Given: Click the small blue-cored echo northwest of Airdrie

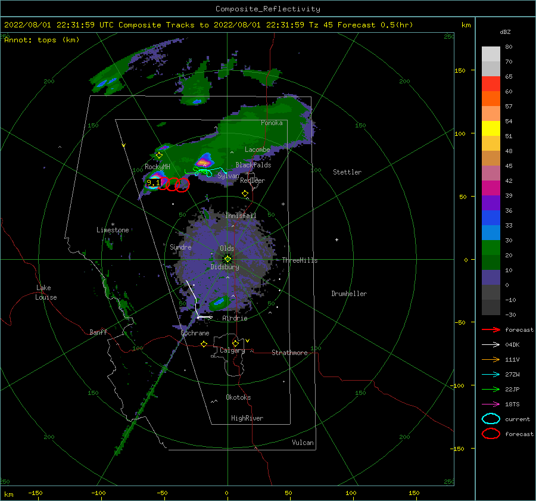Looking at the screenshot, I should click(219, 302).
